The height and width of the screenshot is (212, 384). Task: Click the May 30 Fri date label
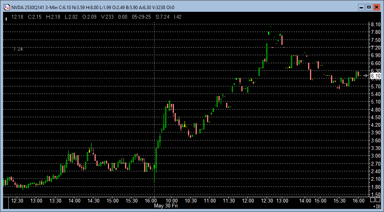[x=166, y=206]
